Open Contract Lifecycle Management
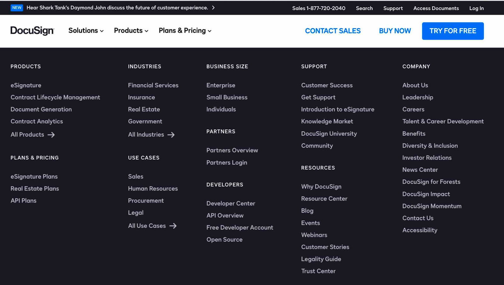The image size is (504, 285). coord(55,97)
